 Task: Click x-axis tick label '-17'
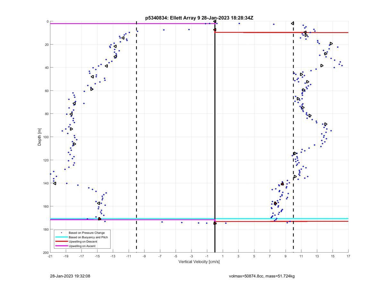pos(81,256)
